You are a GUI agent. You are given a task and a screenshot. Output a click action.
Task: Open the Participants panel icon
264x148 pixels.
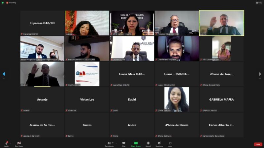(110, 143)
